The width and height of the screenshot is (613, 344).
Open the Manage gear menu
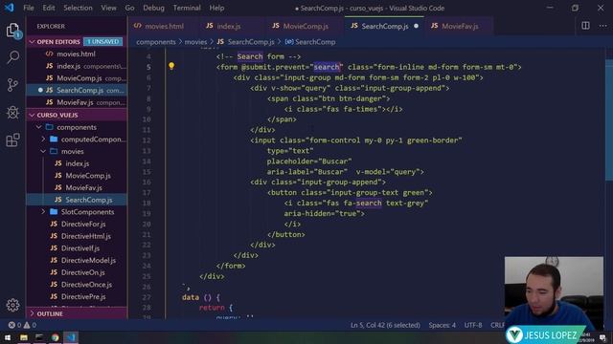(12, 305)
